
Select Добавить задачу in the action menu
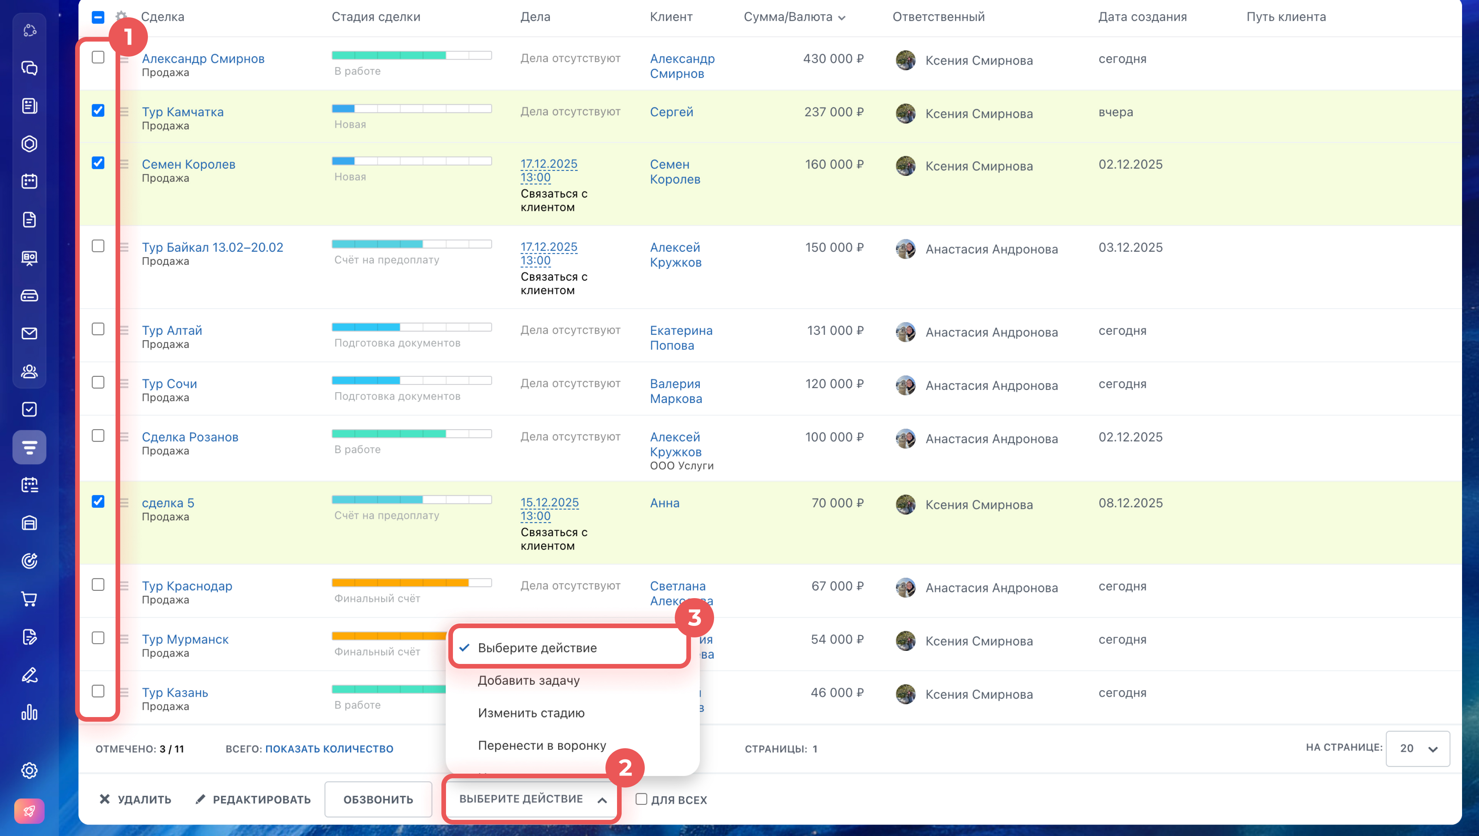(x=528, y=681)
